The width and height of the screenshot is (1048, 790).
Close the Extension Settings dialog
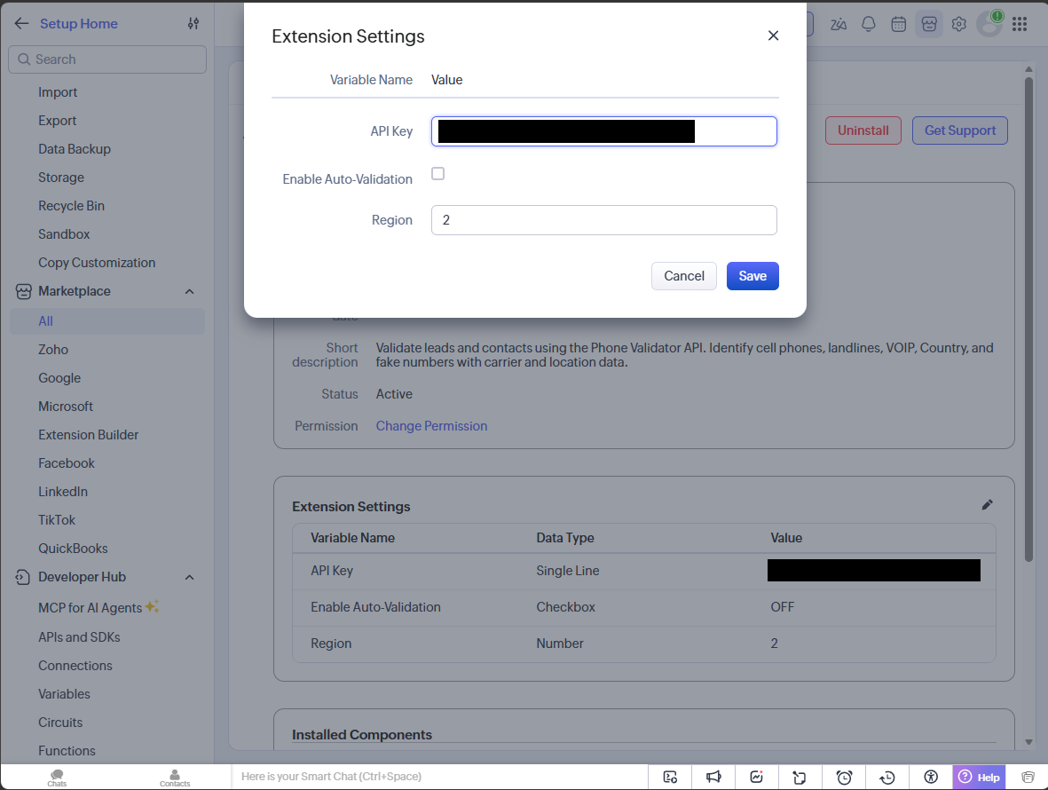773,36
